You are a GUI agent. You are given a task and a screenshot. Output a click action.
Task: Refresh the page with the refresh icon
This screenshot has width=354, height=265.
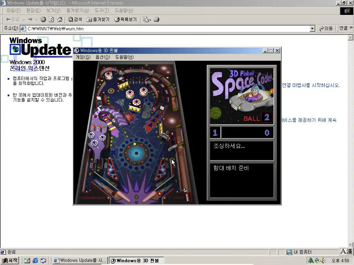[x=52, y=20]
